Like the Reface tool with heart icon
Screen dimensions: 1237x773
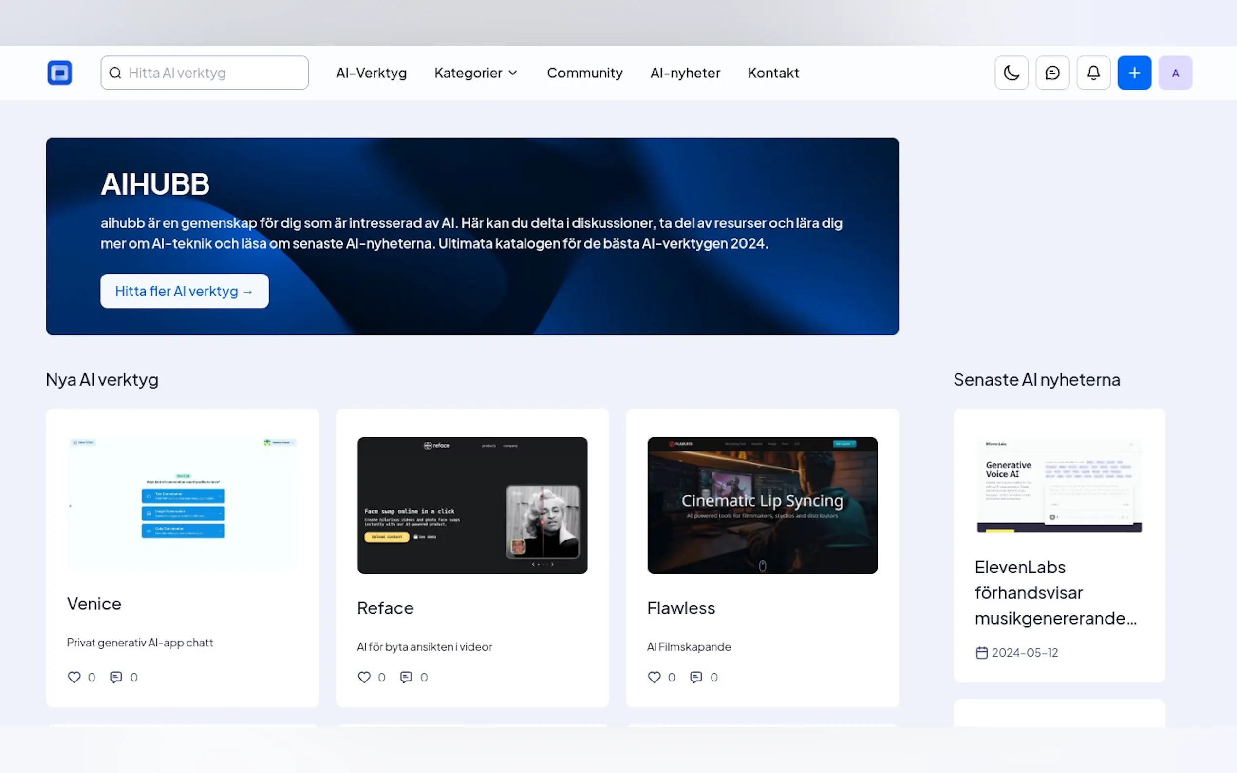tap(364, 677)
